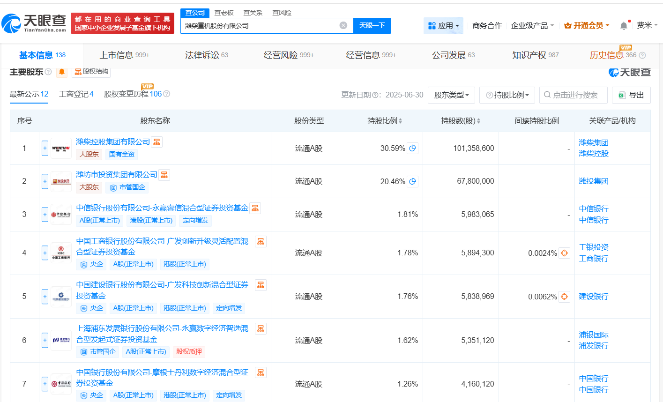Open the 股权结构 equity structure icon
Screen dimensions: 663x402
77,72
